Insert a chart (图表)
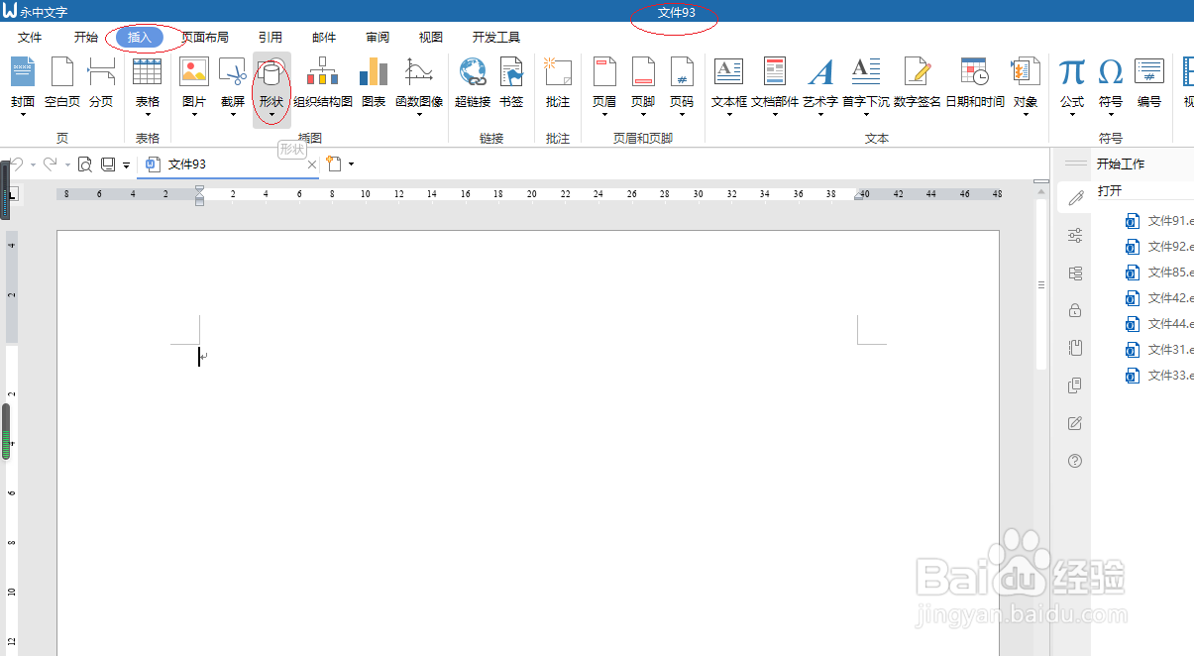Viewport: 1194px width, 656px height. pos(374,80)
